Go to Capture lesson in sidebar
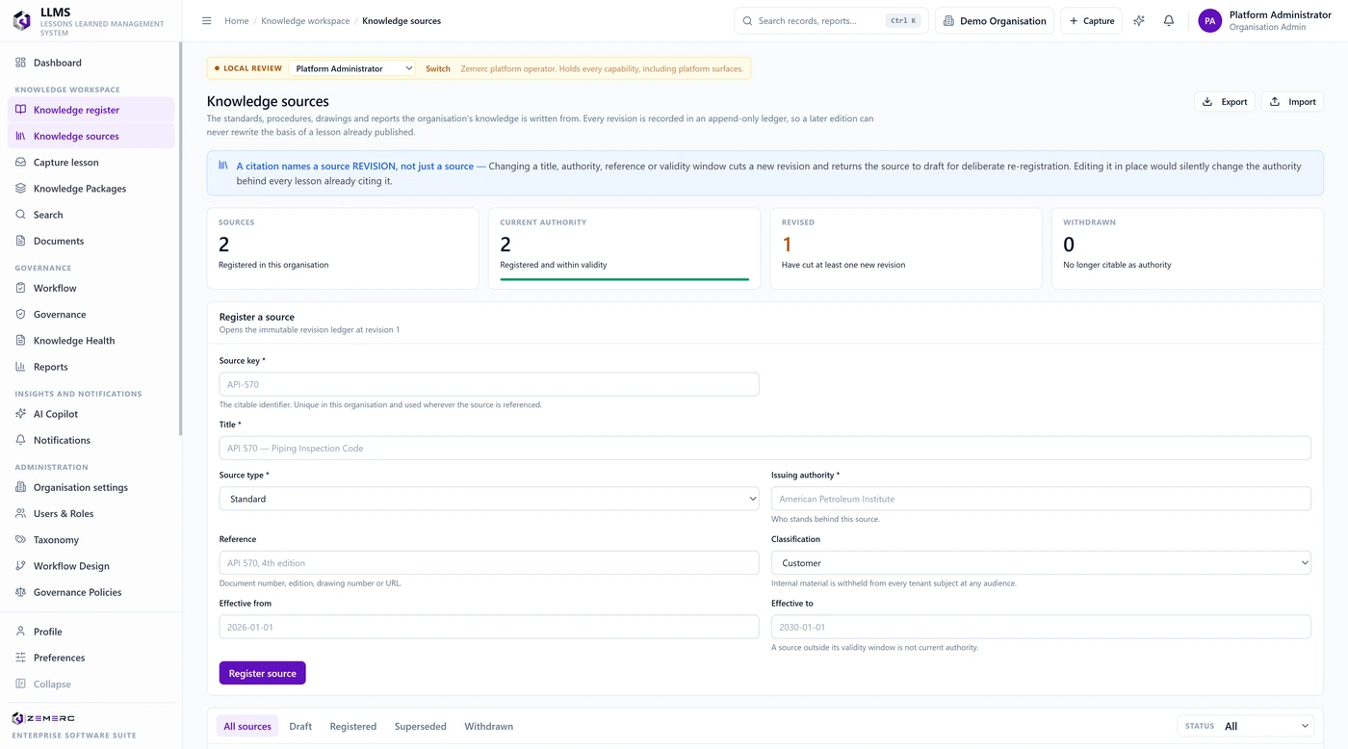 click(91, 163)
